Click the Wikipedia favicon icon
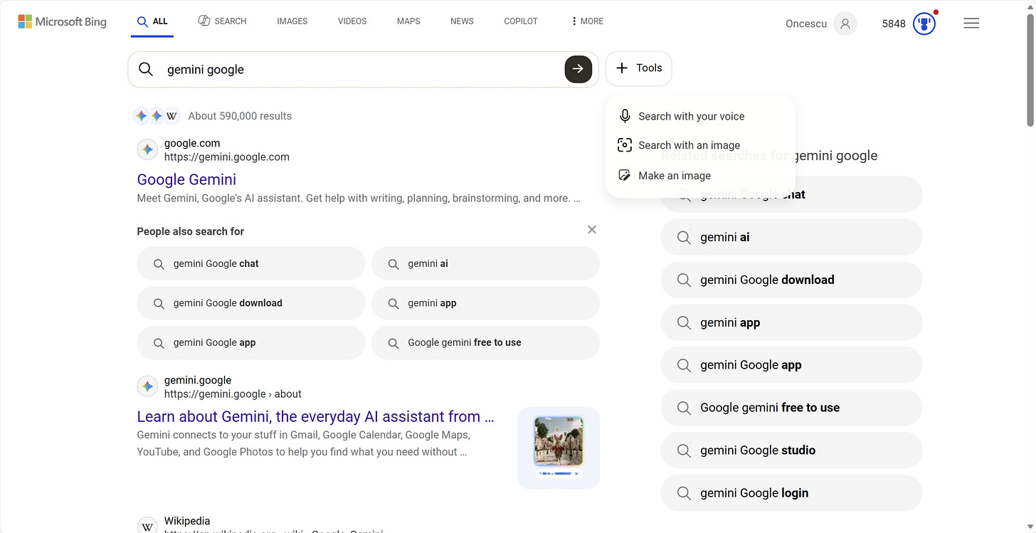This screenshot has width=1036, height=533. (147, 525)
